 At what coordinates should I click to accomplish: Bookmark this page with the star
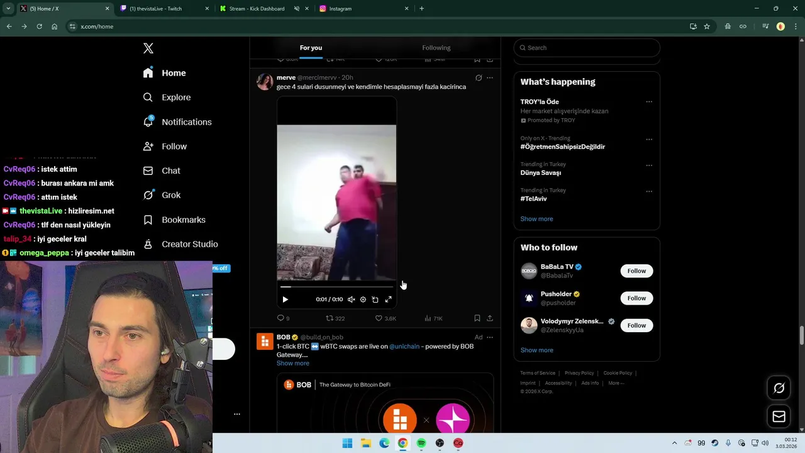(x=707, y=26)
